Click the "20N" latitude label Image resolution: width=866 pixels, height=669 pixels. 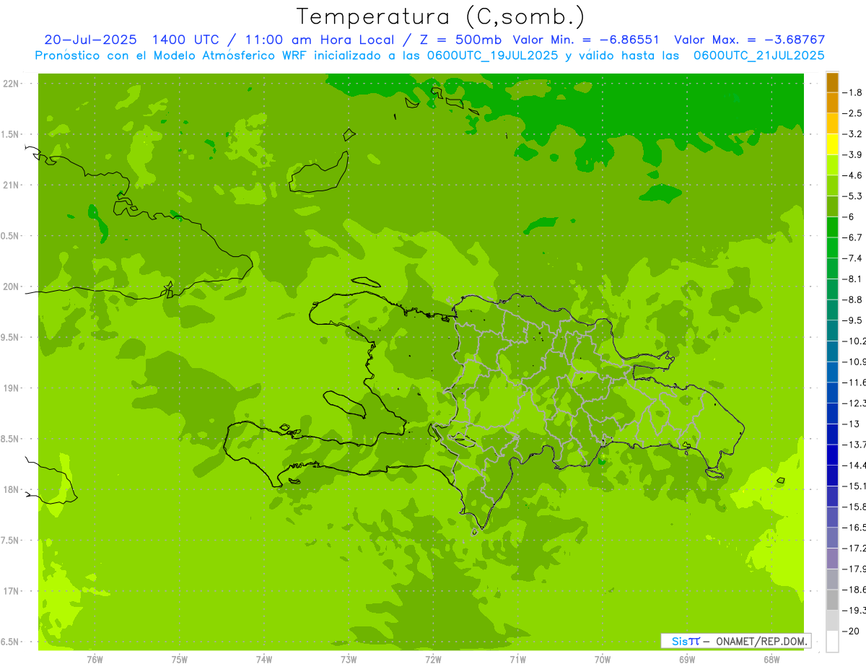pos(11,287)
